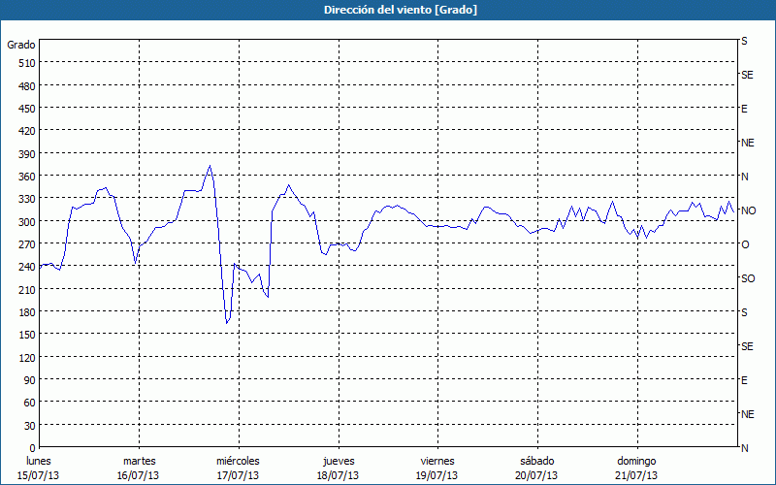The height and width of the screenshot is (485, 776).
Task: Select the 180 value on the left axis
Action: coord(25,311)
